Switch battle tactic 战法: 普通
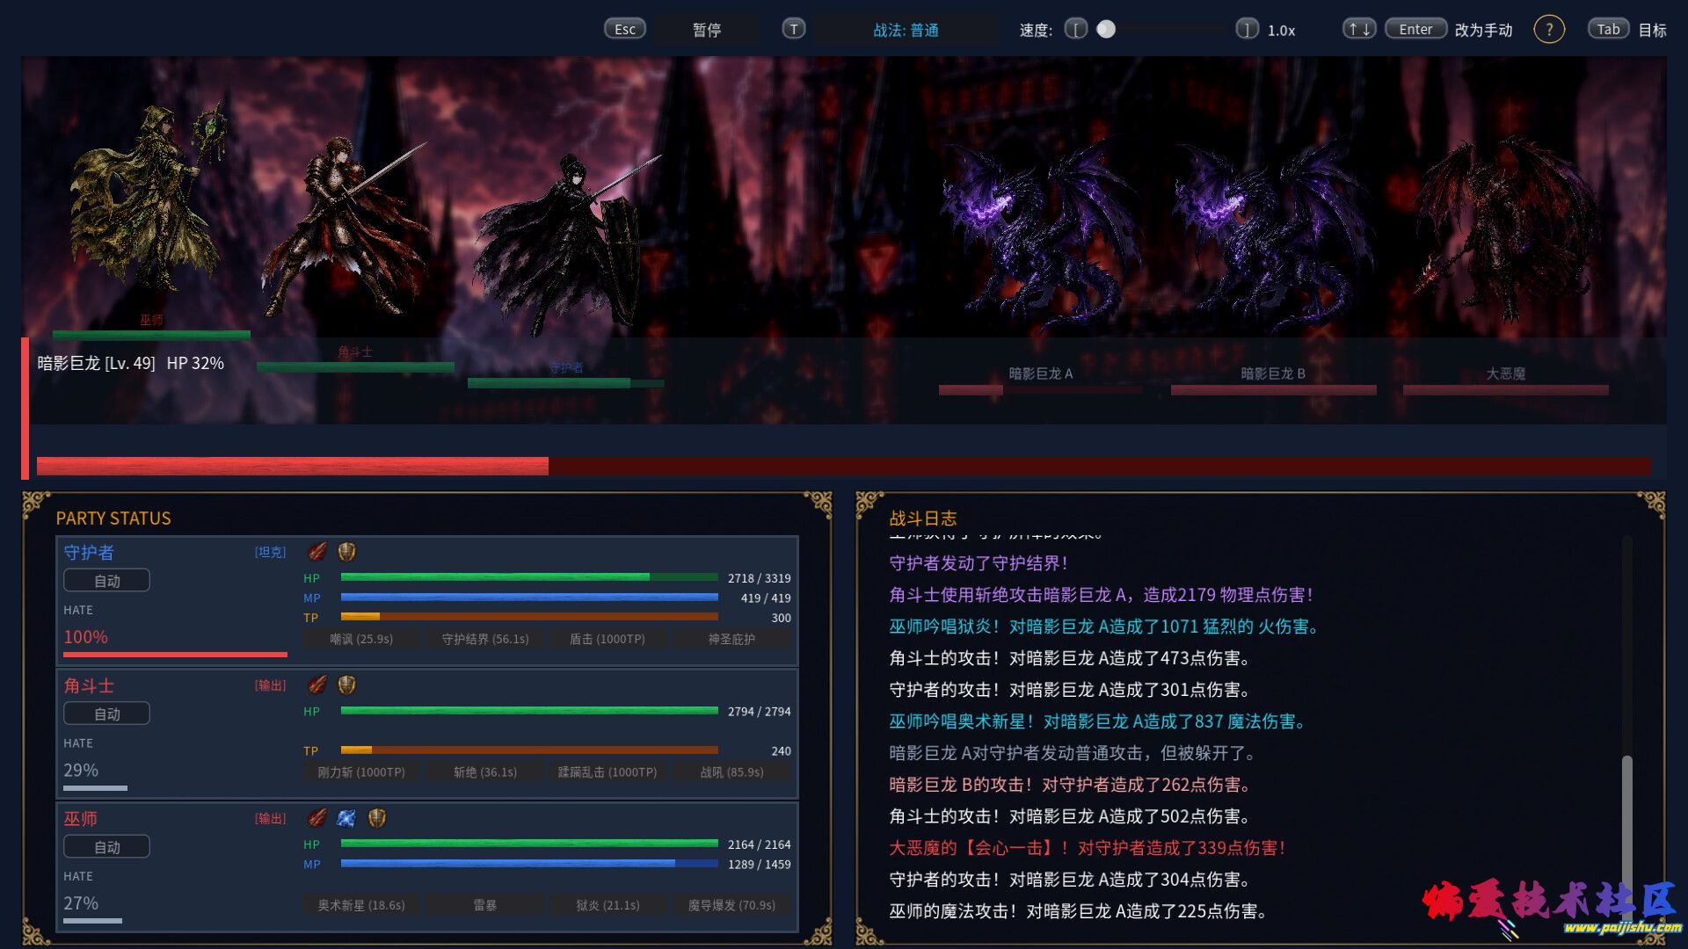The image size is (1688, 949). pyautogui.click(x=906, y=30)
